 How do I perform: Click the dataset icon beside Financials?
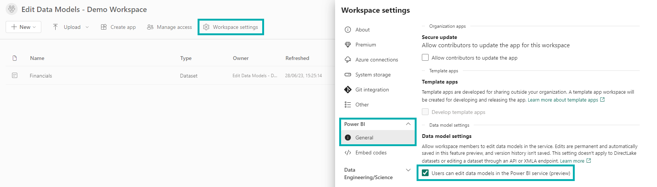coord(15,75)
